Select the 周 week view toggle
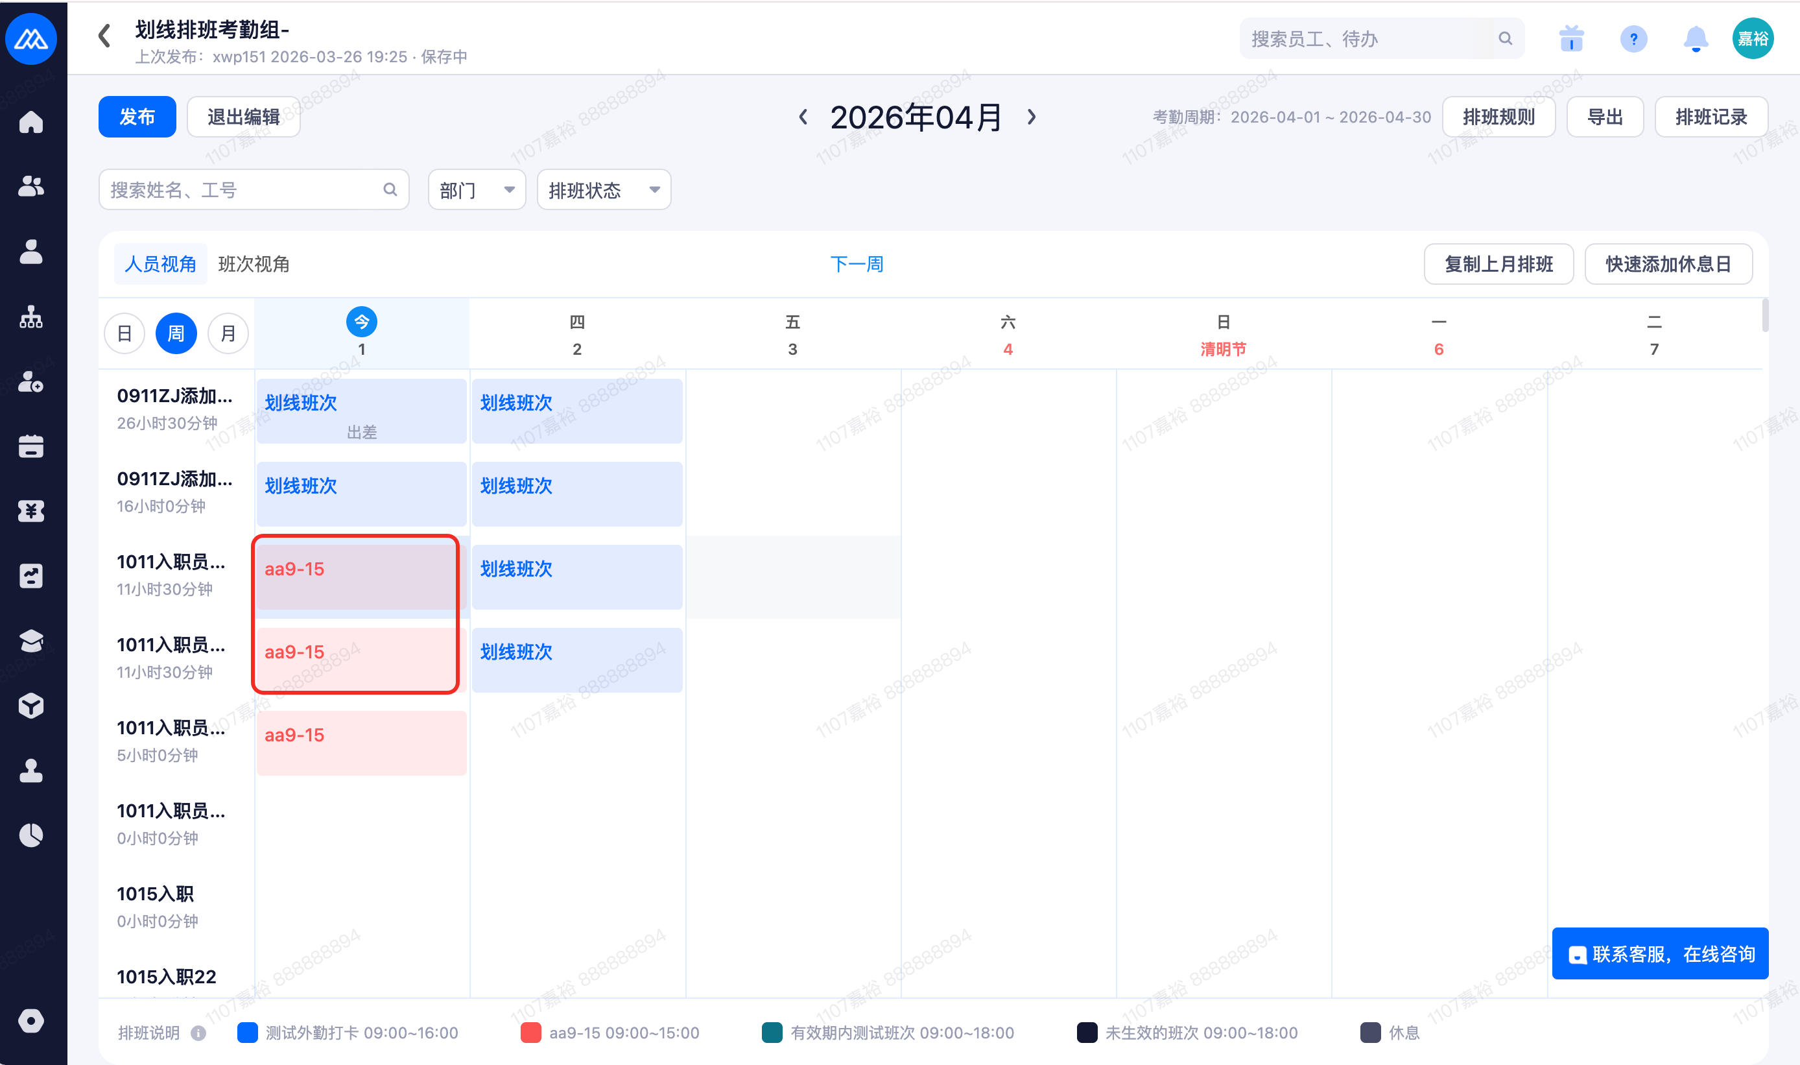This screenshot has width=1800, height=1065. tap(176, 334)
